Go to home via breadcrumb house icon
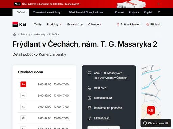Screen dimensions: 173x129 click(14, 34)
